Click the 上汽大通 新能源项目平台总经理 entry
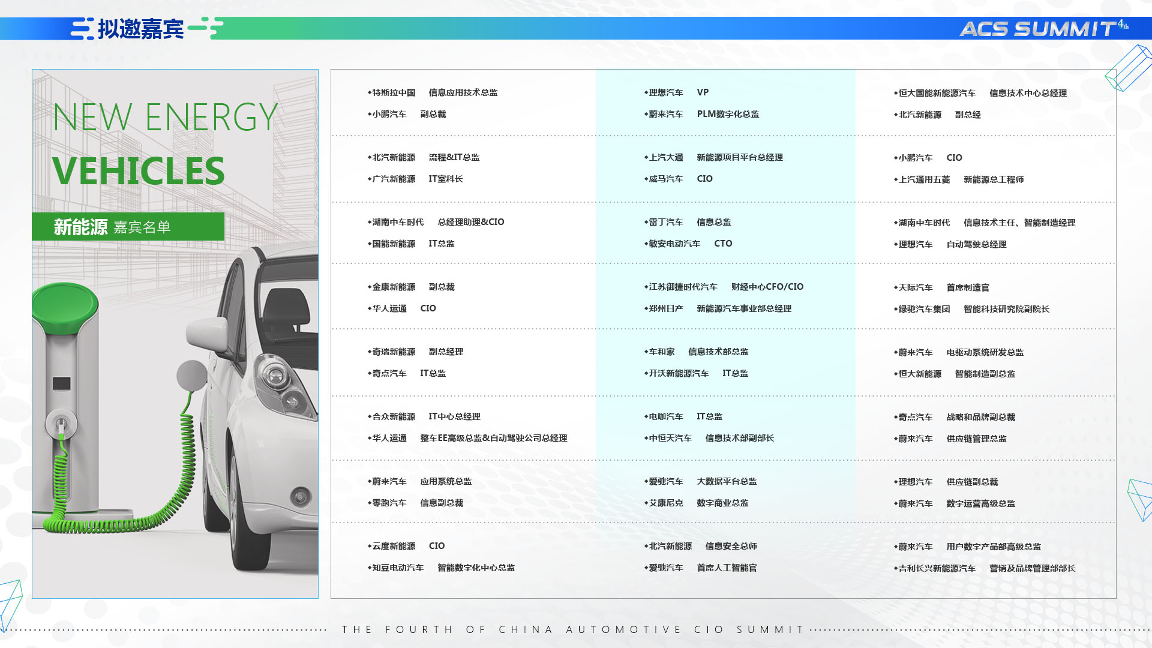Screen dimensions: 1152x648 click(x=713, y=157)
